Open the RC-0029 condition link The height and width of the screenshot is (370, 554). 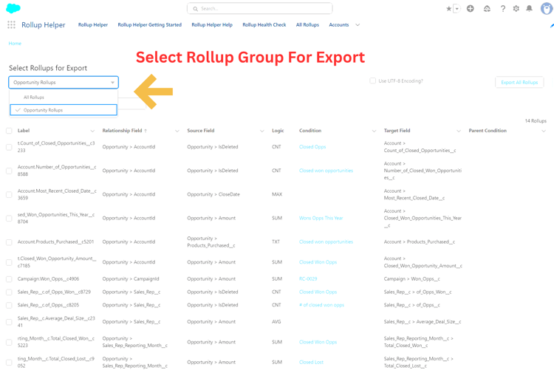[x=308, y=279]
